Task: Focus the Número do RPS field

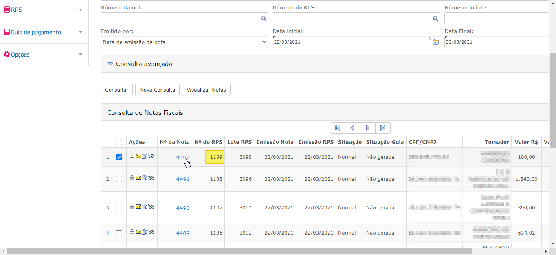Action: click(x=356, y=18)
